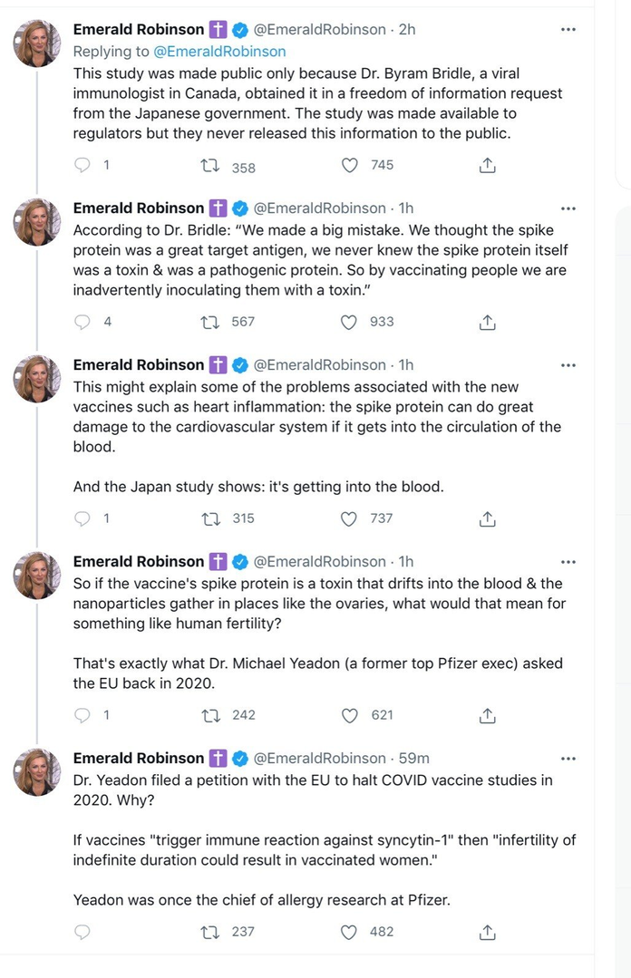Open the Emerald Robinson name on the 59m tweet

point(138,758)
